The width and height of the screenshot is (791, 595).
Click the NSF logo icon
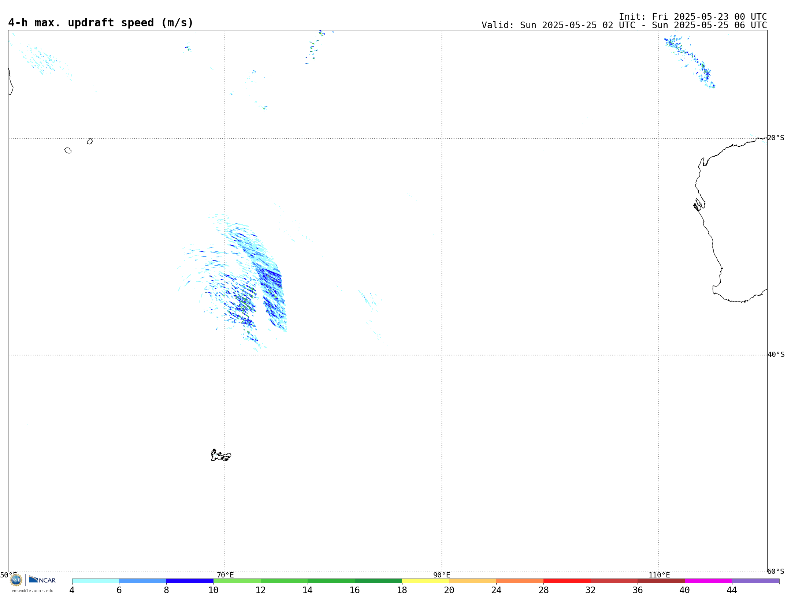(x=16, y=580)
